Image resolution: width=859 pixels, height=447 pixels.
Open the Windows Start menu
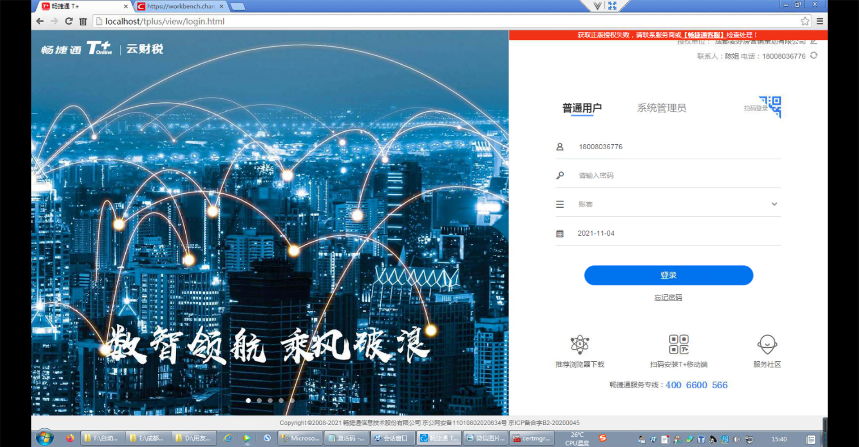(45, 438)
